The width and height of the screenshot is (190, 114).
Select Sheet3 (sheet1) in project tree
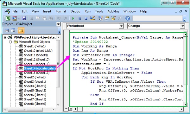click(35, 82)
